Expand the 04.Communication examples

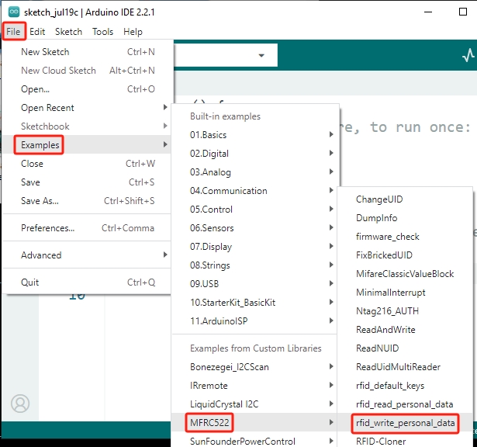(255, 191)
